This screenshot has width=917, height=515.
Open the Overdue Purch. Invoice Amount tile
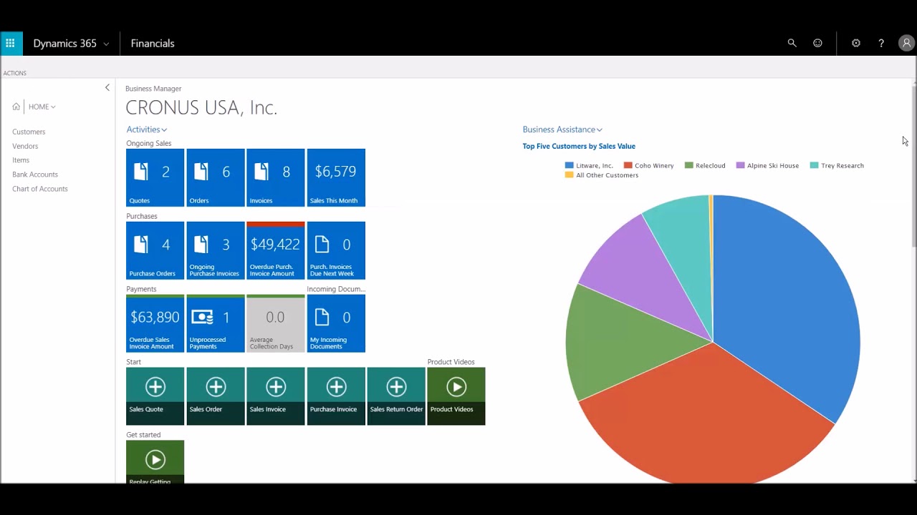275,250
